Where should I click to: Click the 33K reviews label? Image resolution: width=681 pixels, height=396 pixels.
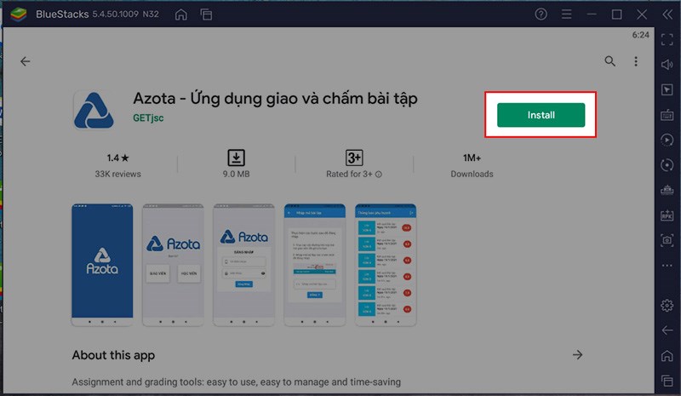coord(117,174)
